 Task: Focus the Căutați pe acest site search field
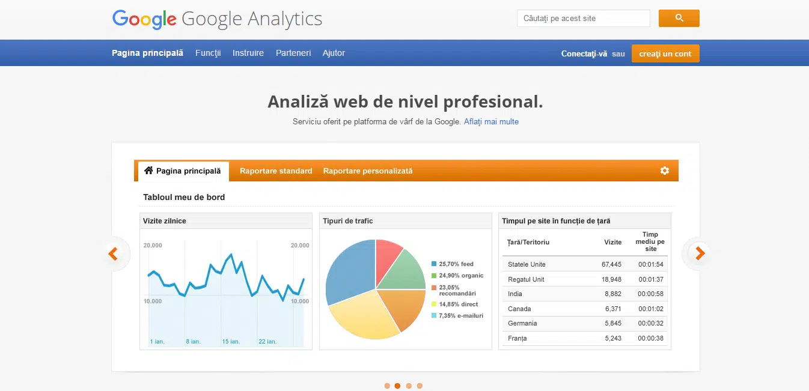pyautogui.click(x=583, y=19)
